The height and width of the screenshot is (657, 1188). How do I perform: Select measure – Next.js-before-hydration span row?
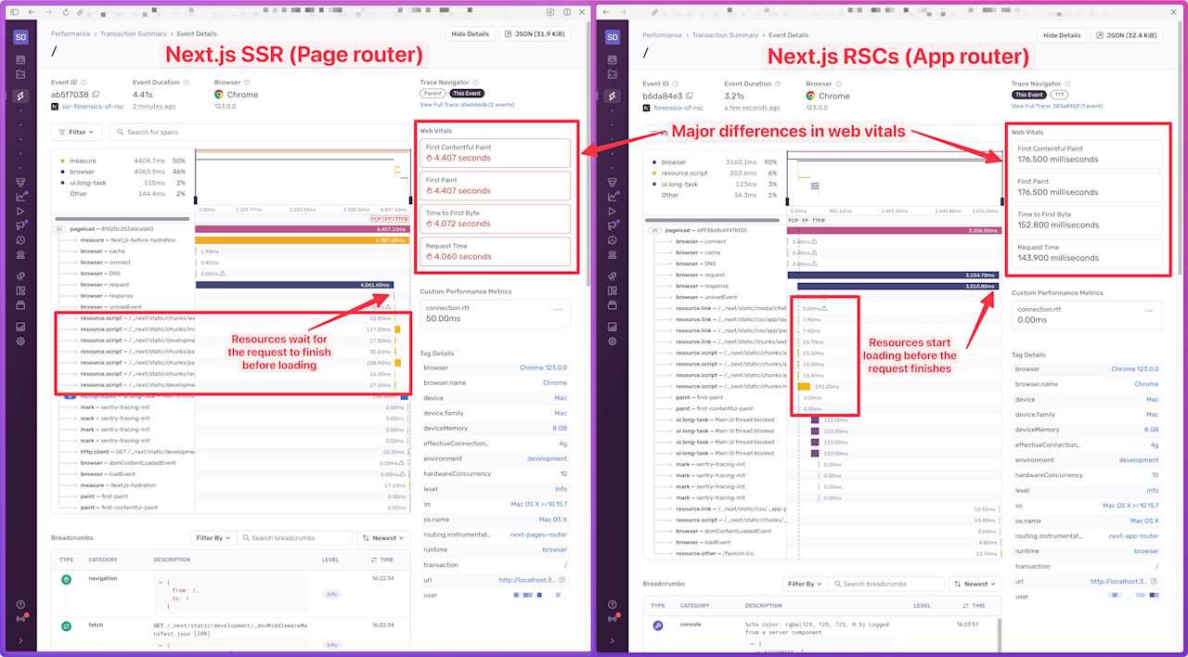[232, 240]
